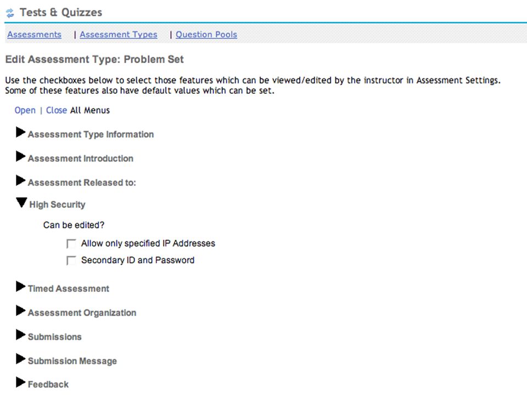The width and height of the screenshot is (527, 395).
Task: Click the Assessment Organization heading text
Action: 82,313
